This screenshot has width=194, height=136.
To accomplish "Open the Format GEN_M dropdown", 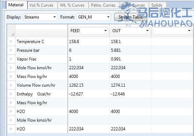I will tap(94, 17).
